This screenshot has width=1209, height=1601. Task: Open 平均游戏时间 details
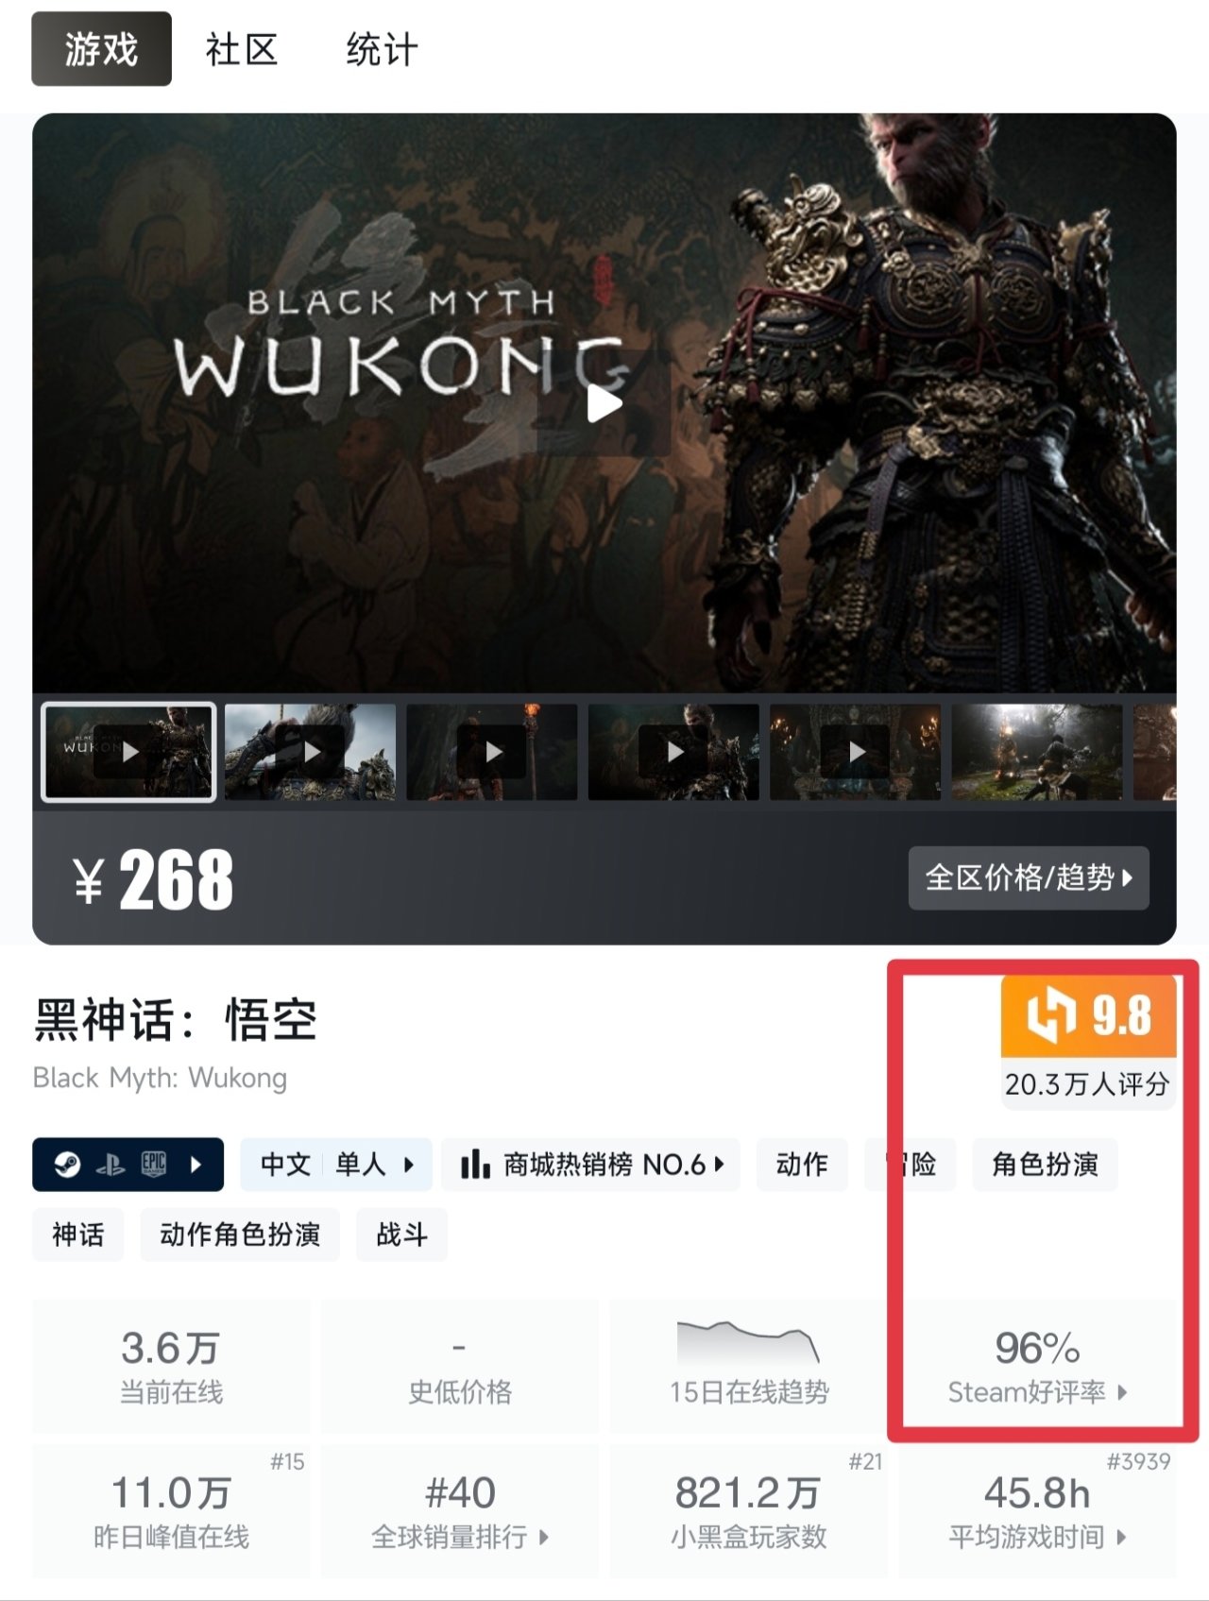(x=1037, y=1510)
